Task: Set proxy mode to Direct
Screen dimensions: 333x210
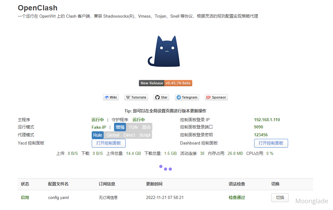Action: [129, 135]
